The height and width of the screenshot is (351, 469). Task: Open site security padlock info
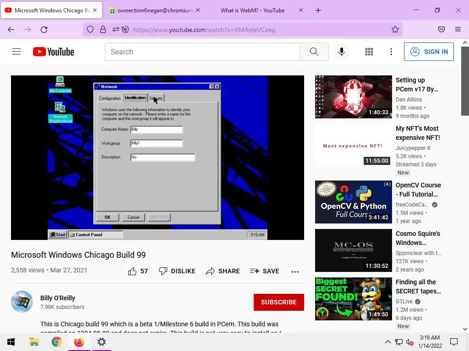point(103,30)
